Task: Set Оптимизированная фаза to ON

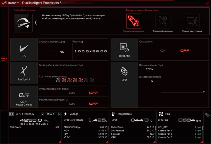Action: (x=72, y=93)
